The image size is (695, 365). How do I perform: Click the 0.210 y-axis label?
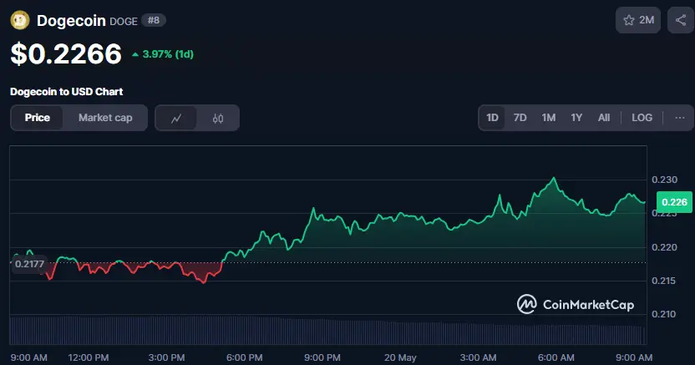tap(664, 314)
